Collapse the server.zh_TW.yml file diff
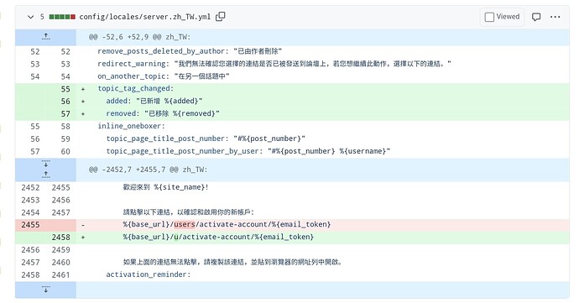The image size is (579, 303). 31,17
